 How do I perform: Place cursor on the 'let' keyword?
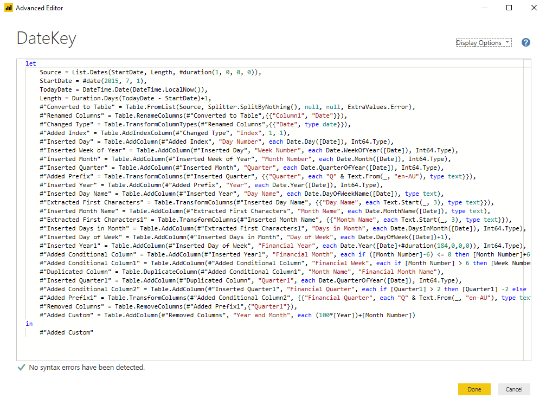pos(30,63)
